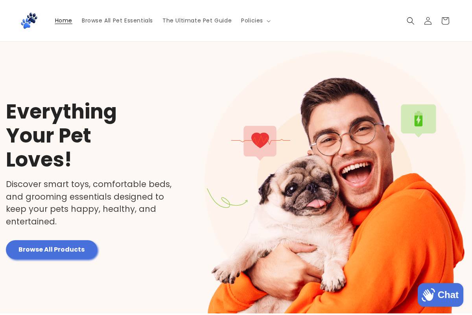Click the blue paw print store logo

click(x=29, y=20)
